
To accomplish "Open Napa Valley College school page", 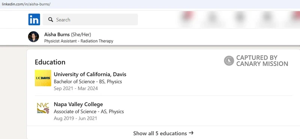I will (x=78, y=104).
